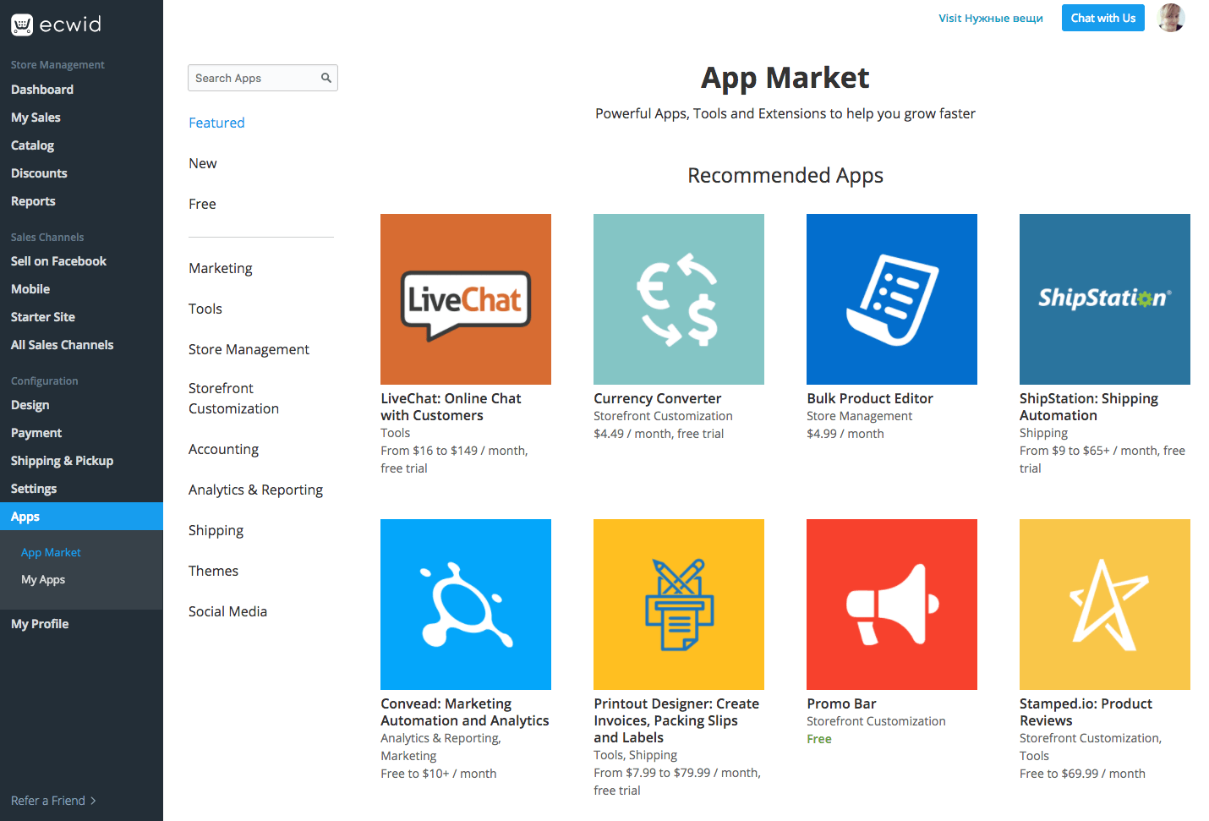Open the Currency Converter app icon
This screenshot has height=821, width=1209.
coord(679,299)
